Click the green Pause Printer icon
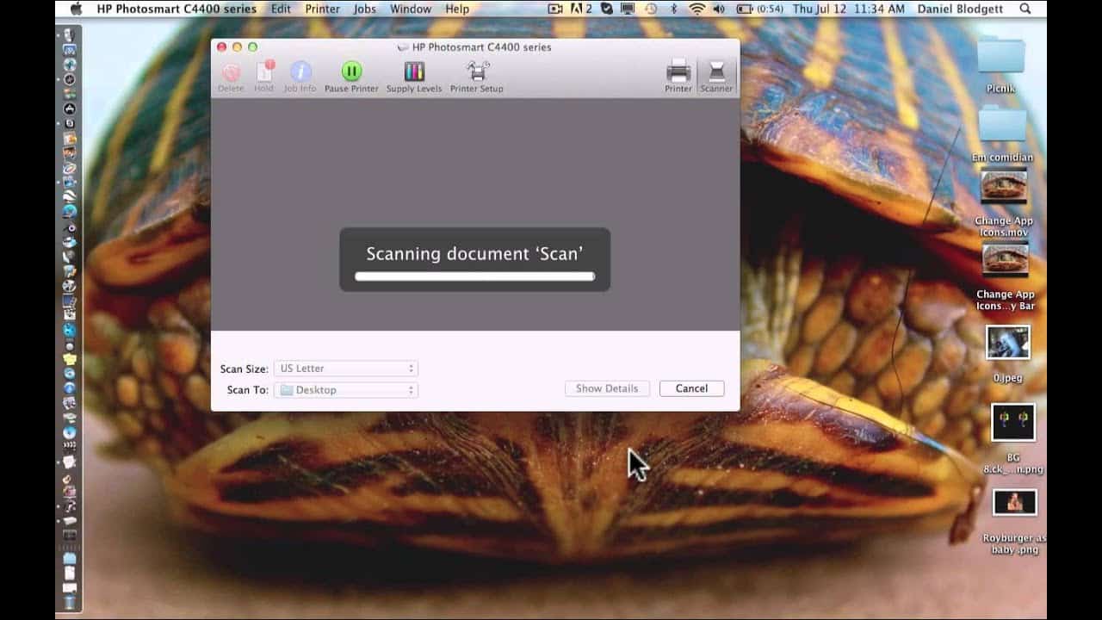The height and width of the screenshot is (620, 1102). click(x=351, y=71)
